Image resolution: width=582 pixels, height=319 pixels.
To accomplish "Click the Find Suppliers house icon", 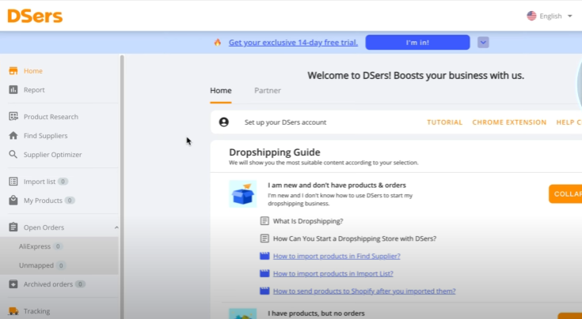I will click(x=13, y=136).
